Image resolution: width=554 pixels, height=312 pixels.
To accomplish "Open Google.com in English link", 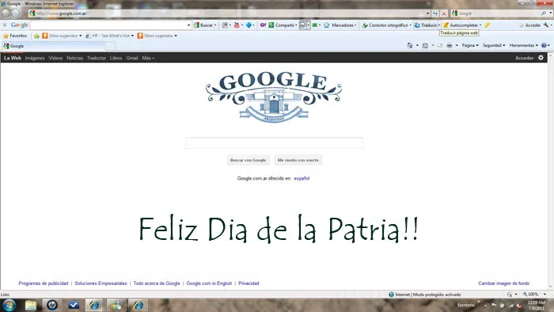I will coord(209,283).
